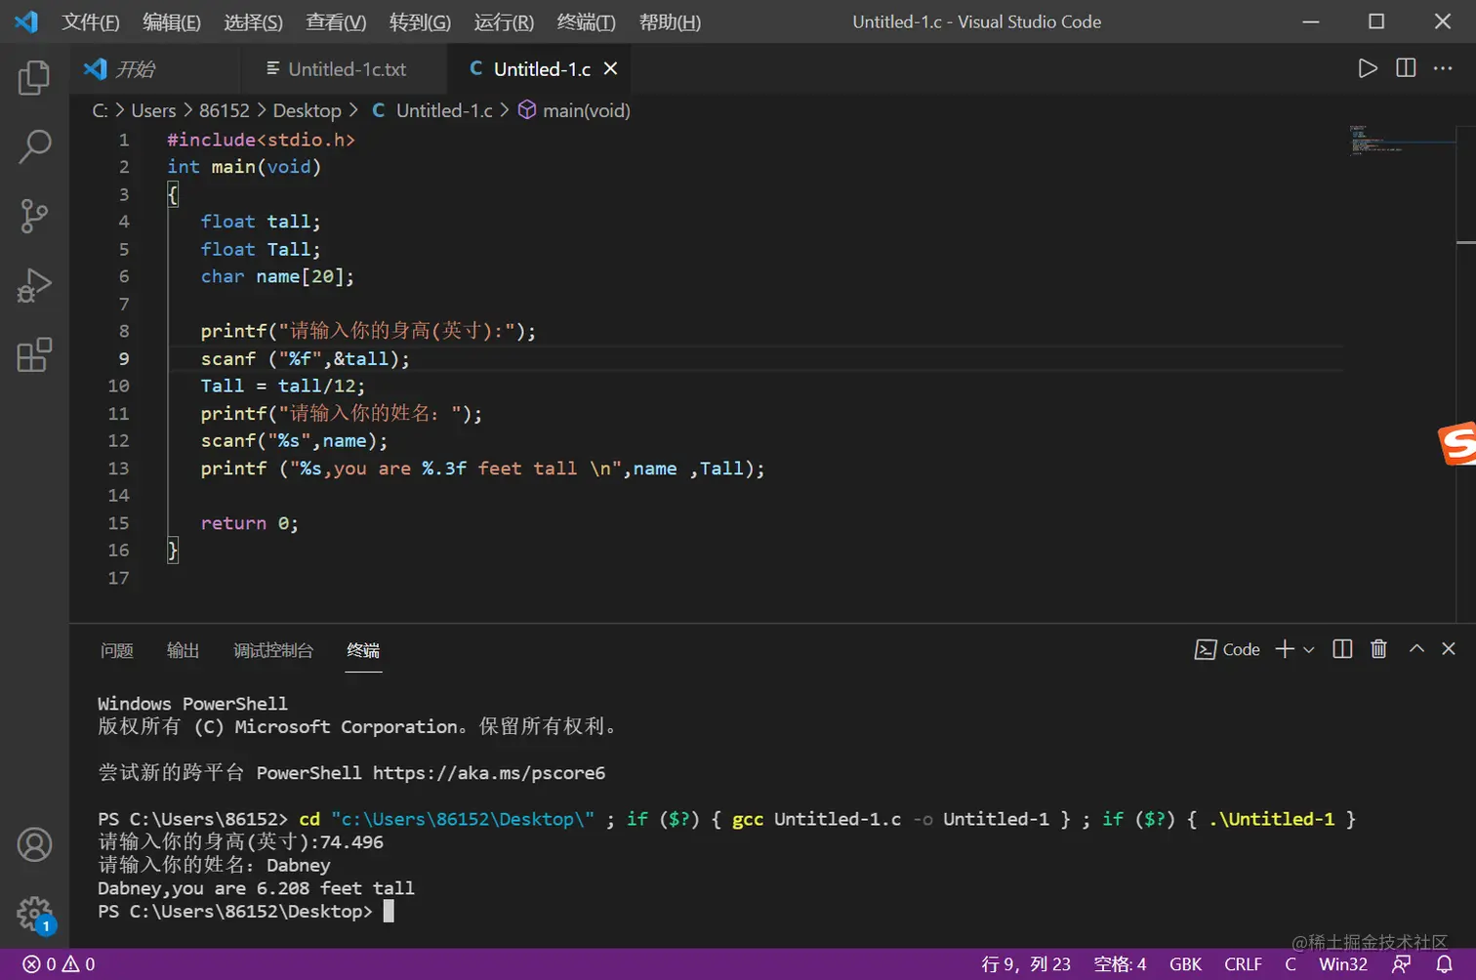Maximize the terminal panel size
The image size is (1476, 980).
pyautogui.click(x=1416, y=649)
